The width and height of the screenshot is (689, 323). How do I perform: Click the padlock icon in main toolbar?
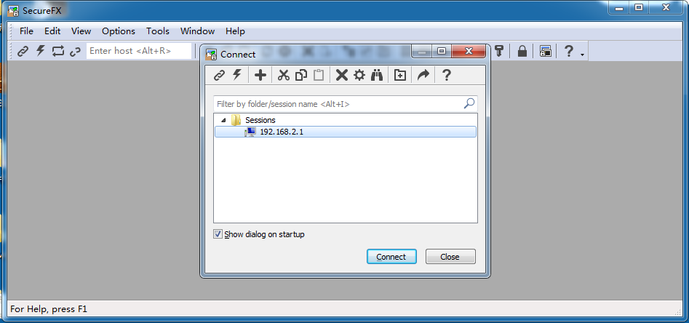tap(522, 51)
